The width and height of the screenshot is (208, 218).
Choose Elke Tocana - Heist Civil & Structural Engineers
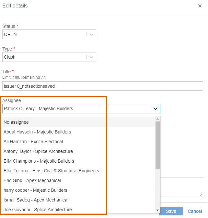coord(78,171)
